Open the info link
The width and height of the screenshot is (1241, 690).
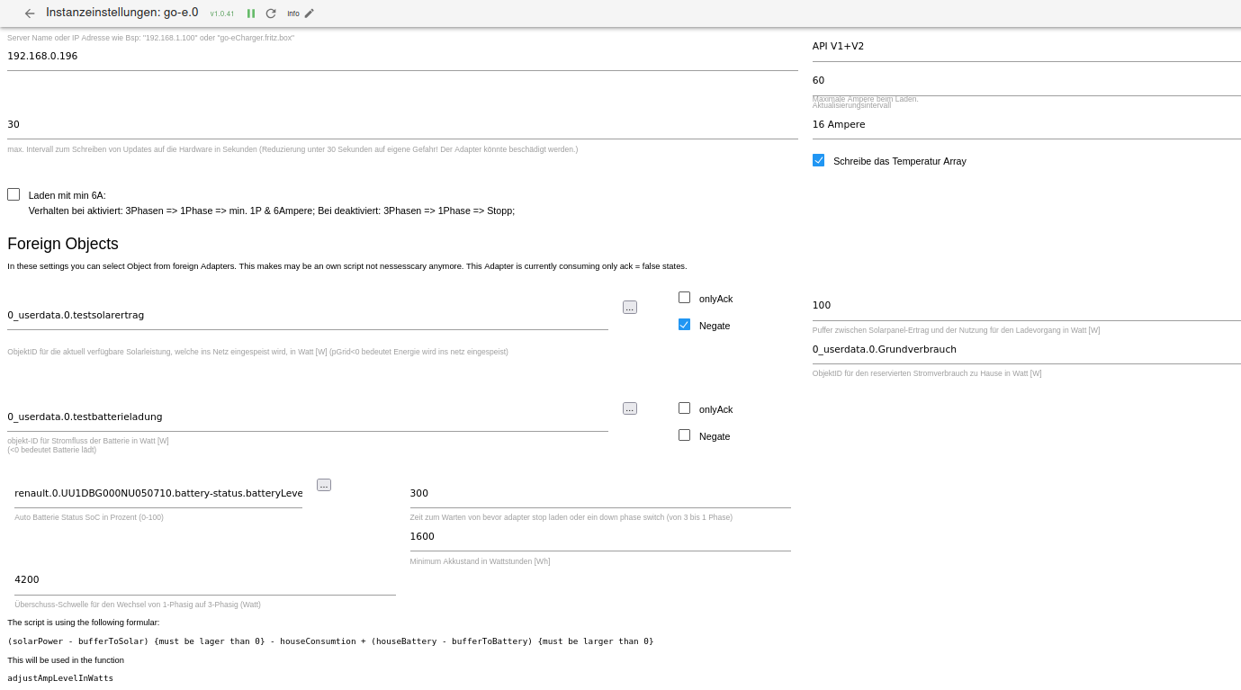(293, 13)
